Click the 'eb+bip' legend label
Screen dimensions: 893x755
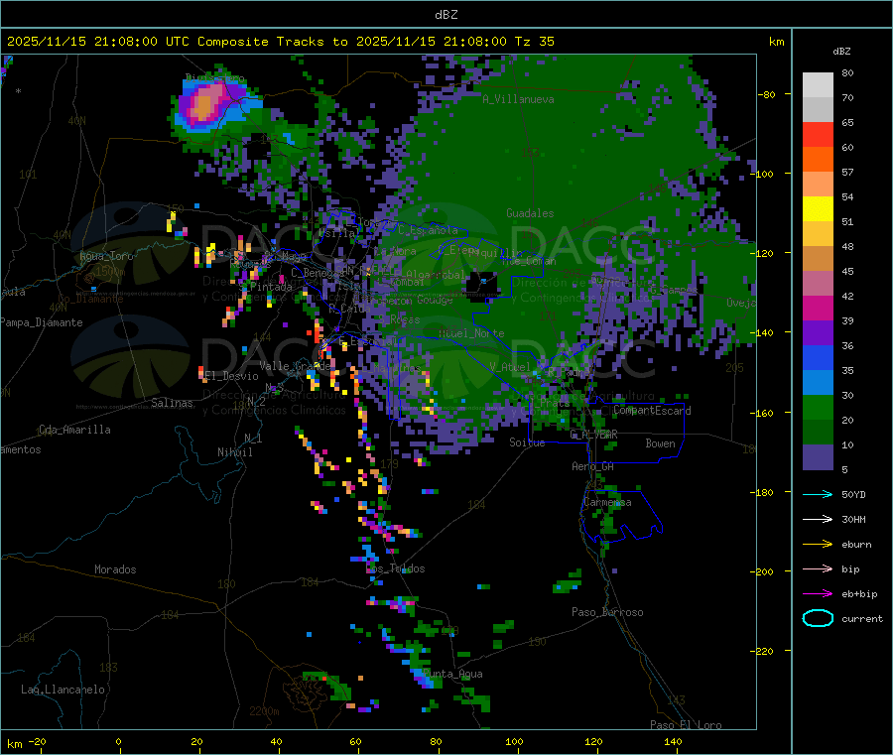pyautogui.click(x=859, y=594)
